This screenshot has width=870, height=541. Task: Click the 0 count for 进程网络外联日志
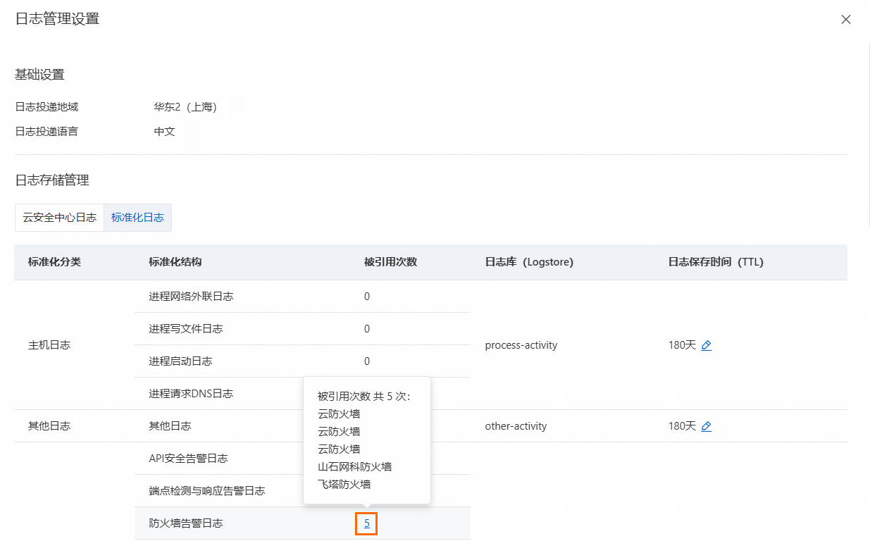pyautogui.click(x=367, y=297)
